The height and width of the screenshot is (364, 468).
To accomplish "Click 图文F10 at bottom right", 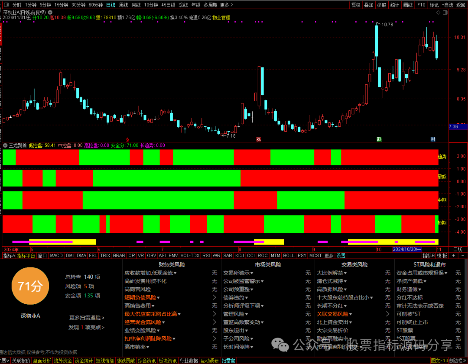I will [x=439, y=361].
